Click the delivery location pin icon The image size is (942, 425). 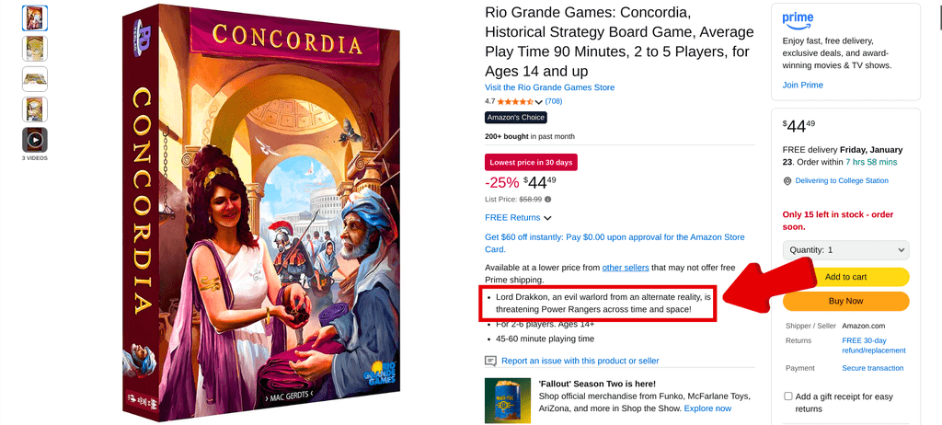[x=787, y=181]
